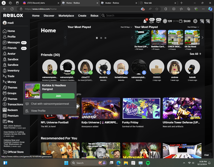
Task: Click the Roblox Search input field
Action: tap(127, 15)
